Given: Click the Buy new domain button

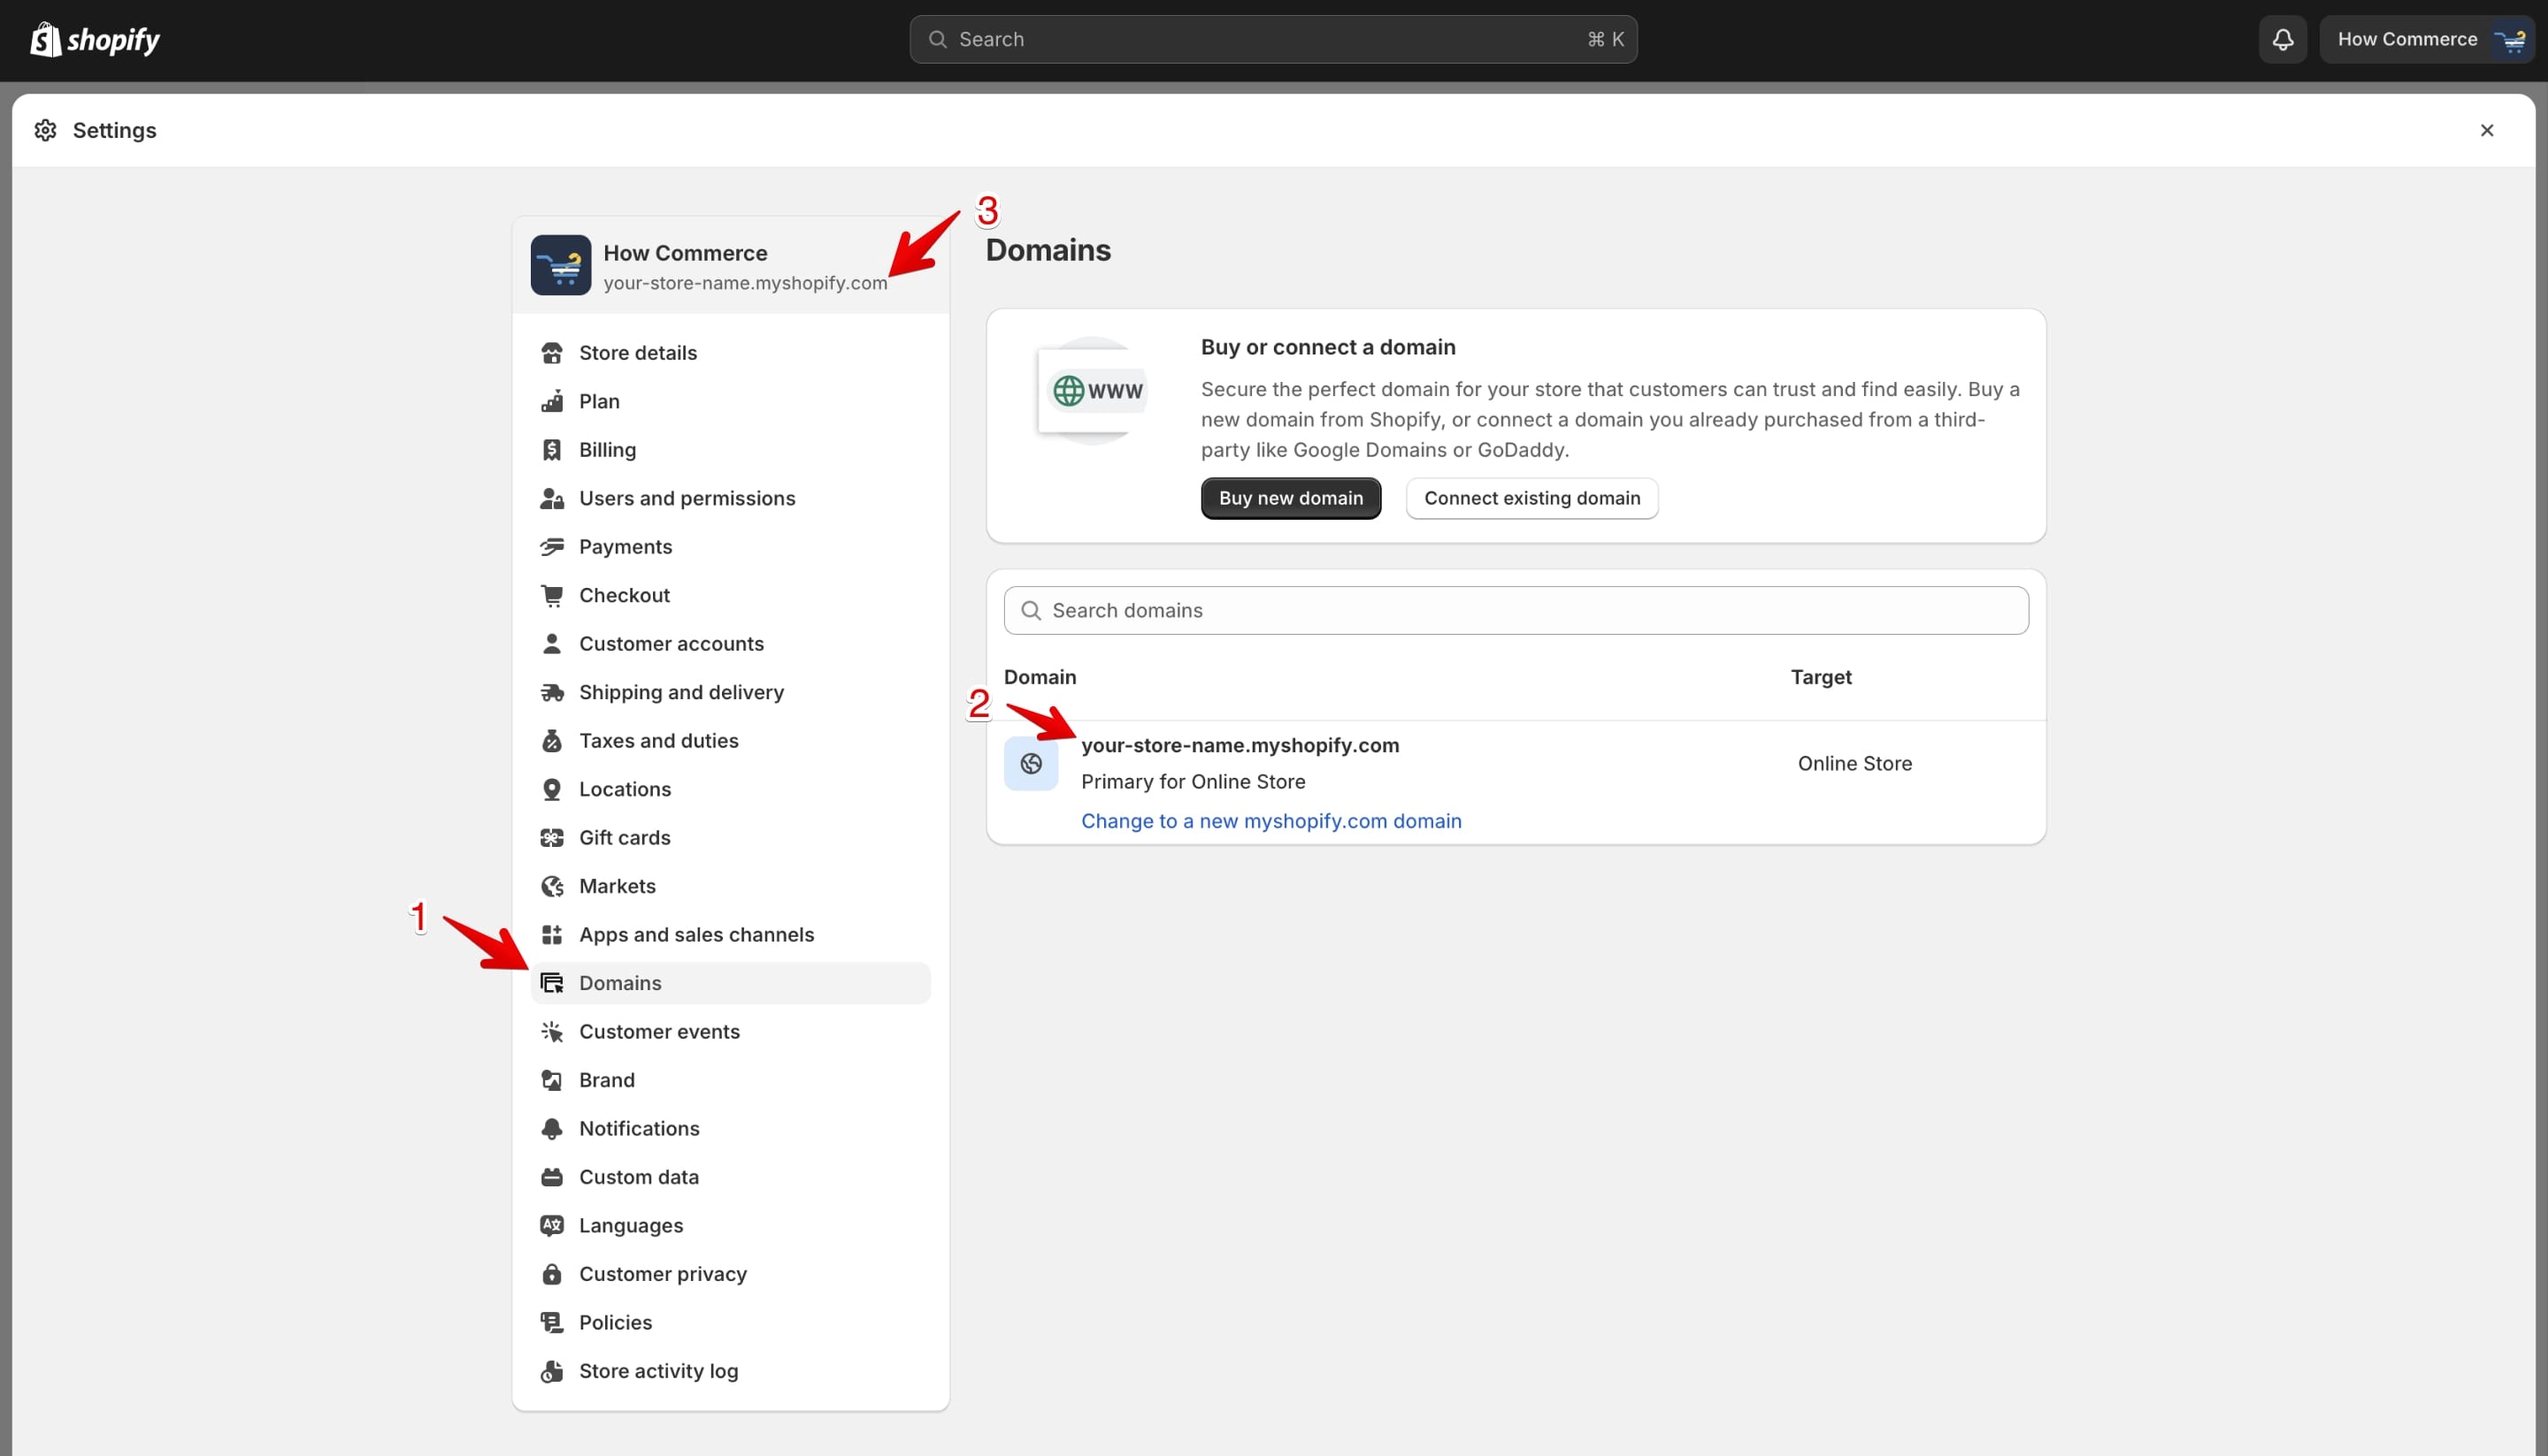Looking at the screenshot, I should [x=1290, y=498].
